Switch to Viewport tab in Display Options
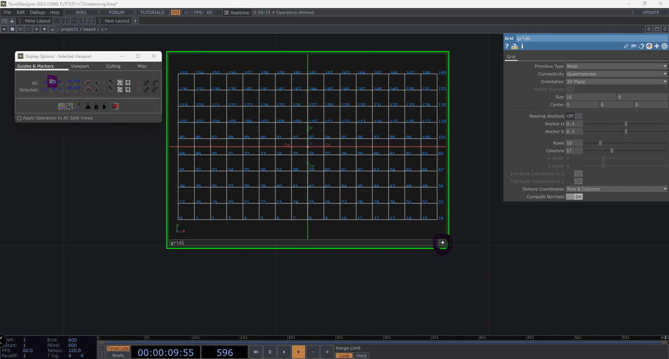The image size is (669, 359). pyautogui.click(x=80, y=66)
